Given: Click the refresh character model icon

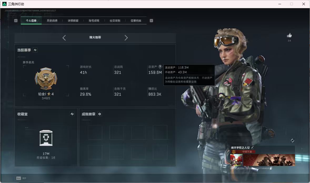Looking at the screenshot, I should [292, 140].
